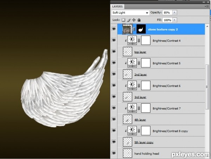Toggle visibility of Brightness/Contrast 5
The width and height of the screenshot is (211, 159).
click(114, 63)
